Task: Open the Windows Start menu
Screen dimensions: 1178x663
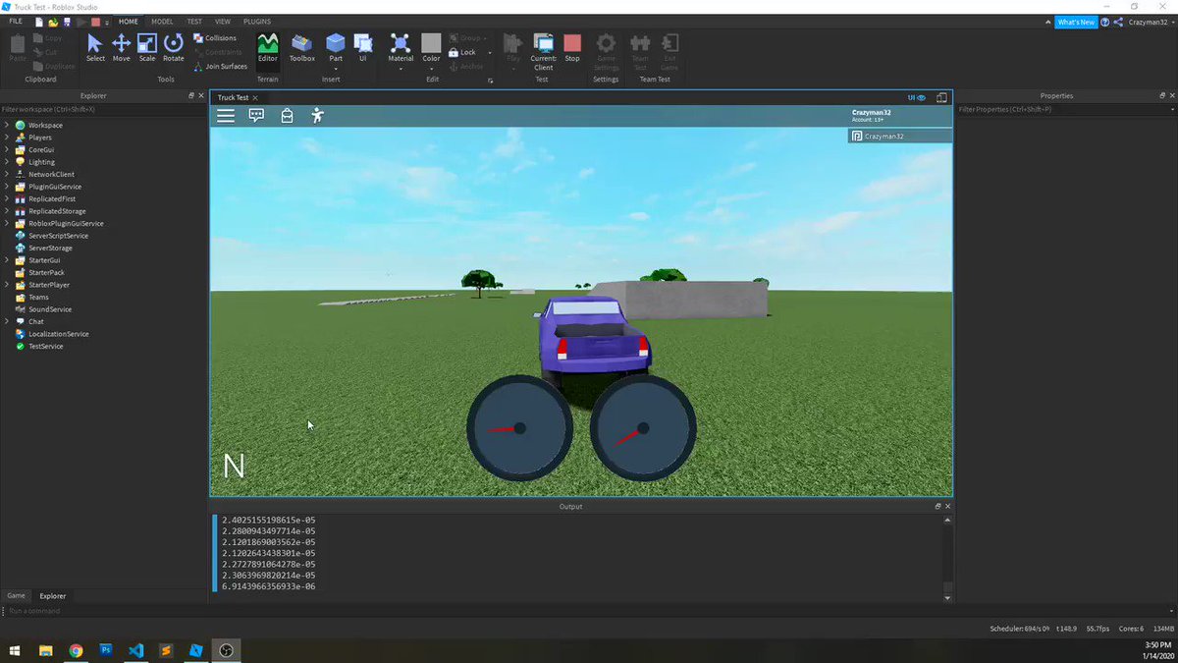Action: pyautogui.click(x=15, y=650)
